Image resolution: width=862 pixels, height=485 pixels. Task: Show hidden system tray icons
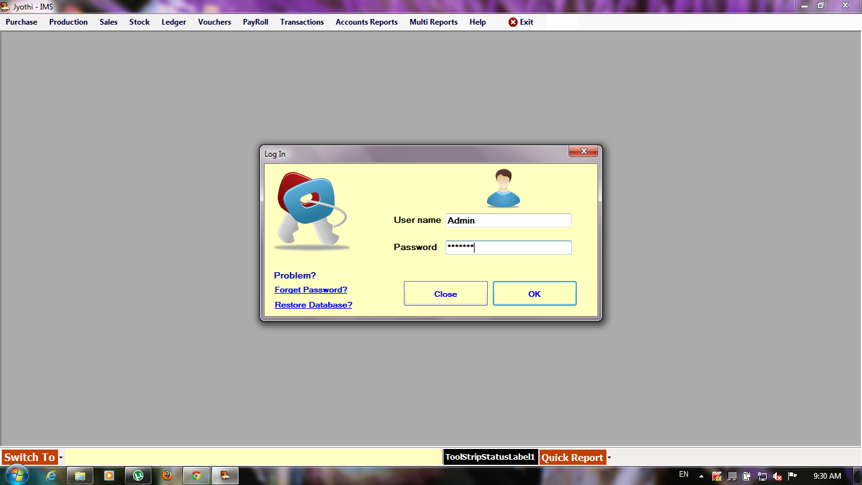pos(700,476)
